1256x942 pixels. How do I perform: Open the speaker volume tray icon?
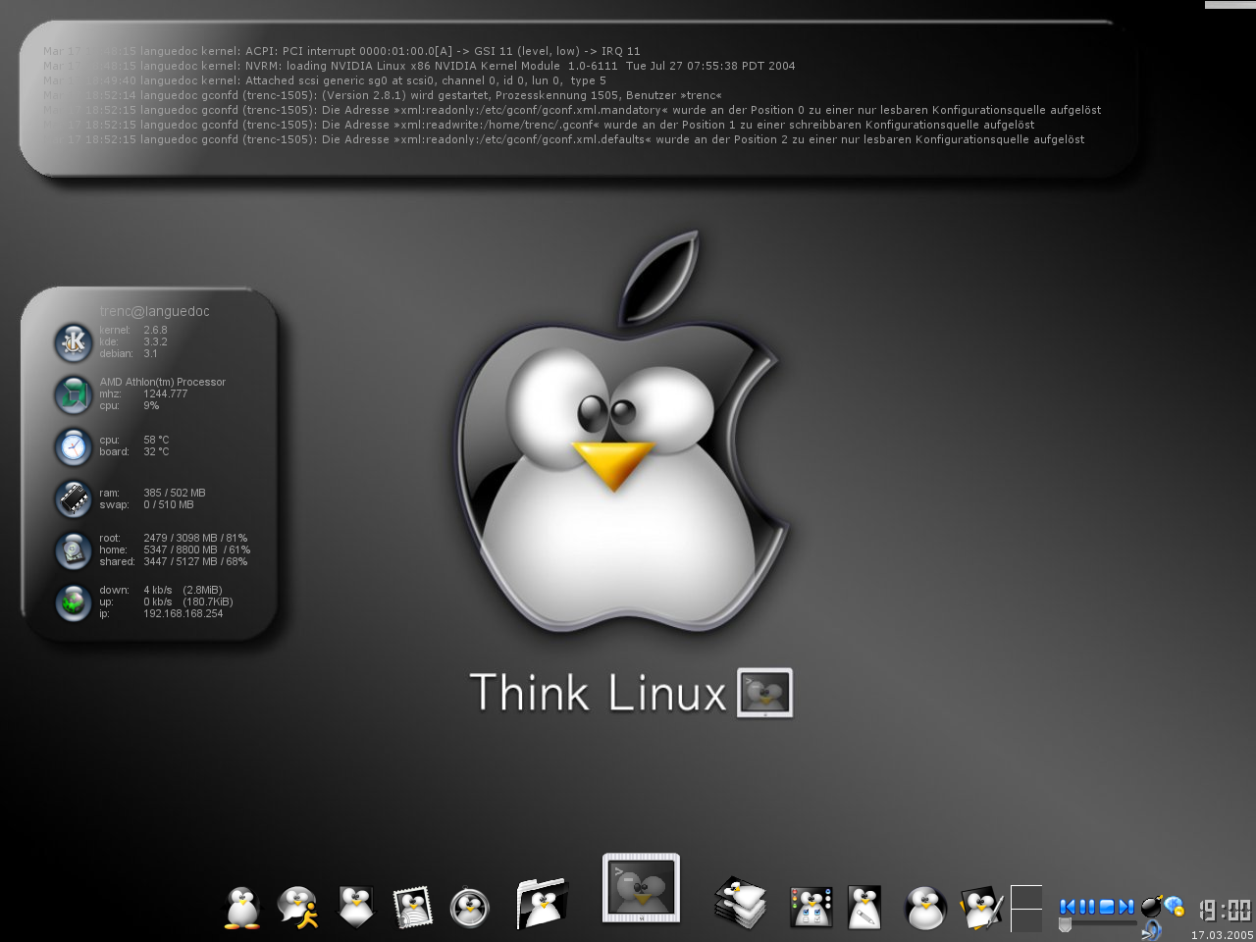1152,930
